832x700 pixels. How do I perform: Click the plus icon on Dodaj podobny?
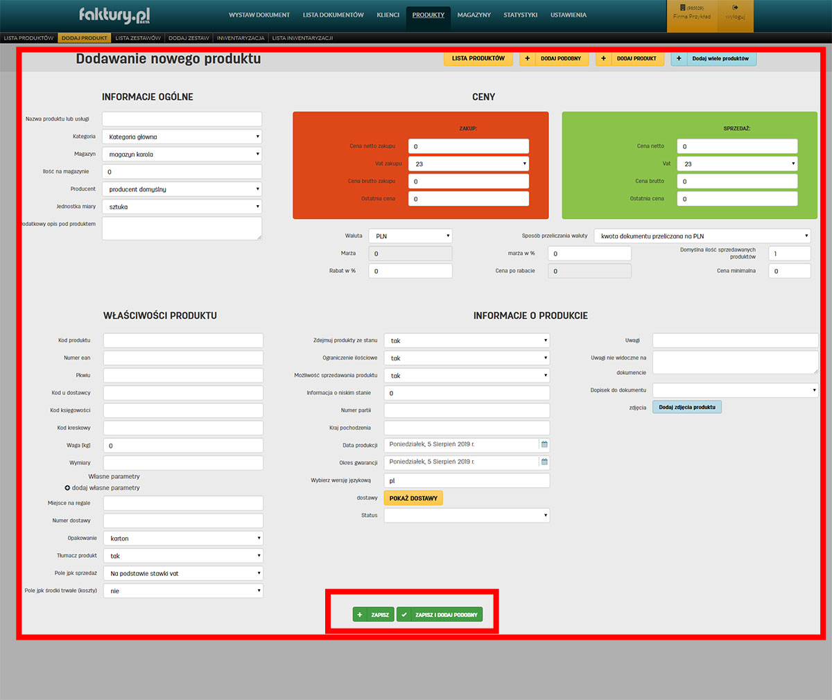[528, 59]
